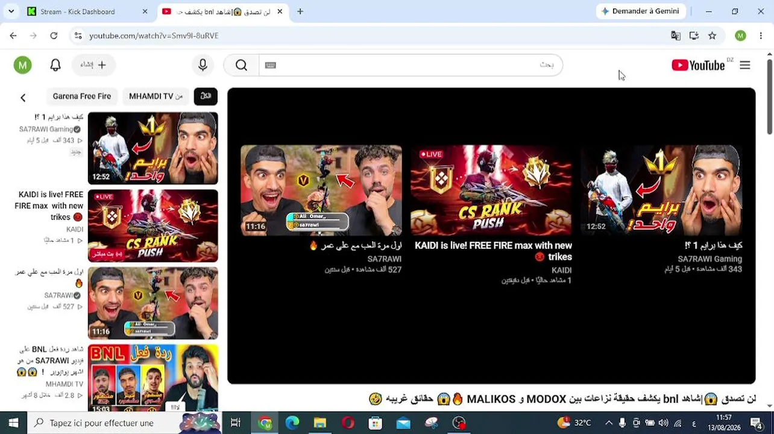Screen dimensions: 774x434
Task: Launch Opera browser from the taskbar
Action: tap(348, 423)
